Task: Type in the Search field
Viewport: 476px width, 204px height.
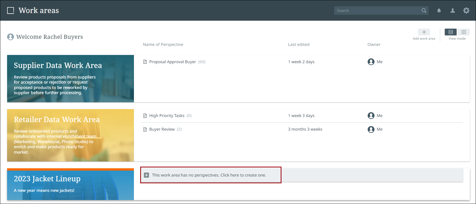Action: [377, 11]
